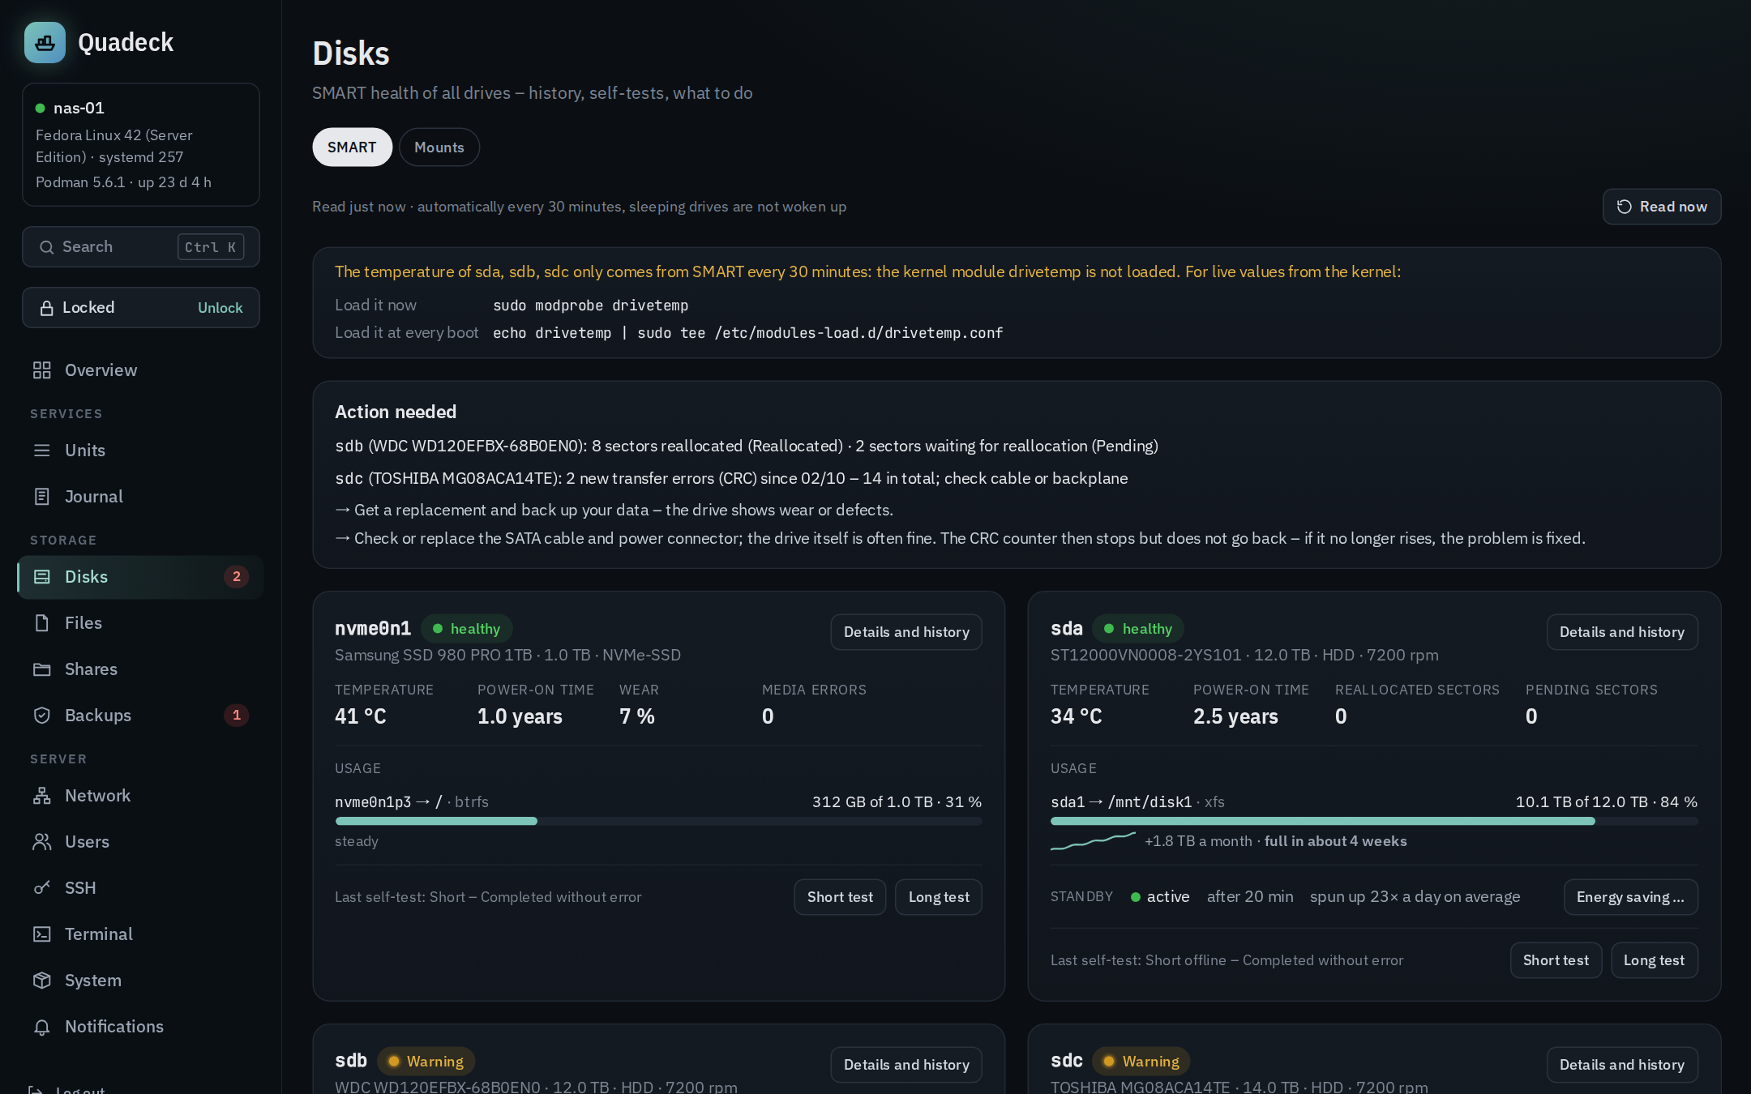Click the Terminal prompt icon
The height and width of the screenshot is (1094, 1751).
point(42,934)
